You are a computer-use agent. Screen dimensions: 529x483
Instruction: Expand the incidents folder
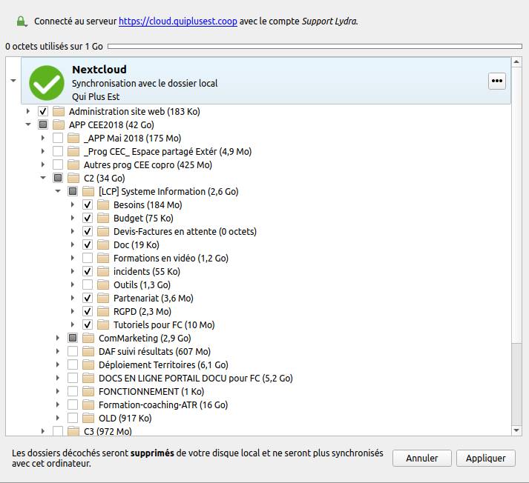(x=73, y=271)
